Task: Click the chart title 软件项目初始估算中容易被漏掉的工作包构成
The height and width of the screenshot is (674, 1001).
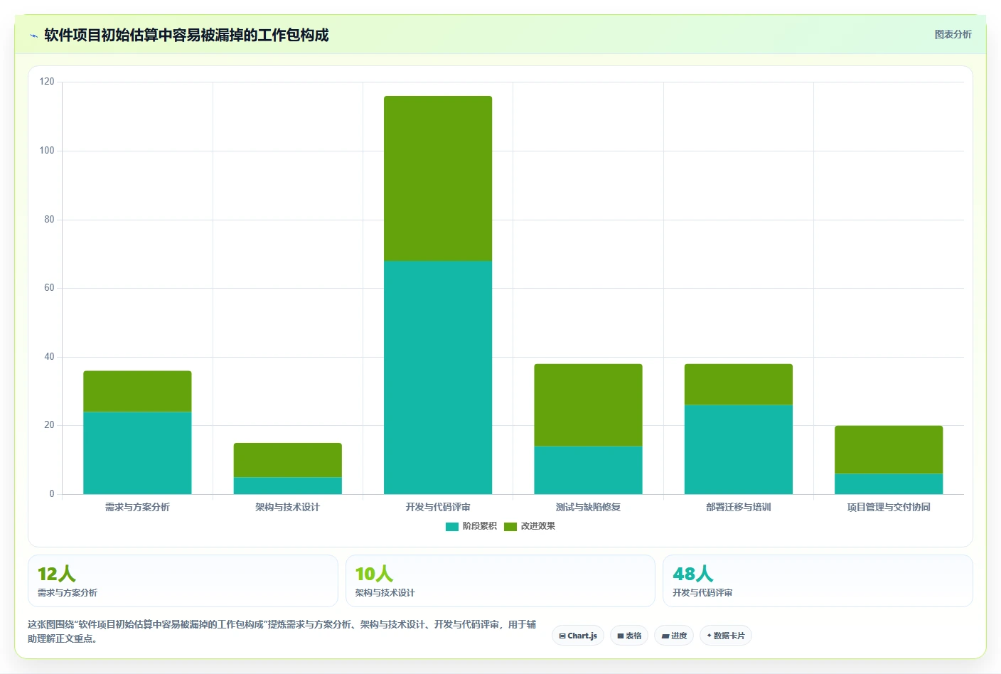Action: point(186,35)
